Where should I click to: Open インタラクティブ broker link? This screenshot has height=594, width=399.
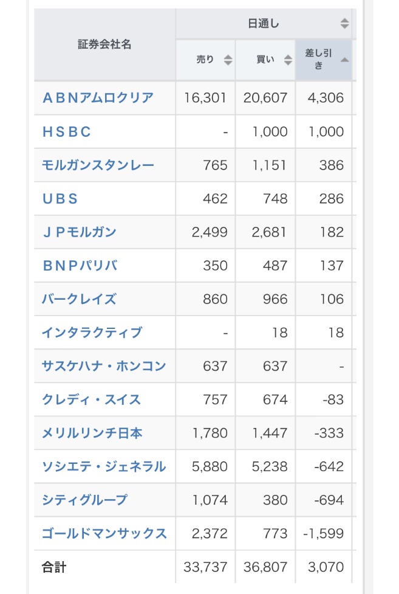92,333
